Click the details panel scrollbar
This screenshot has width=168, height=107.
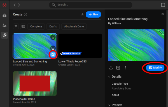[x=167, y=59]
